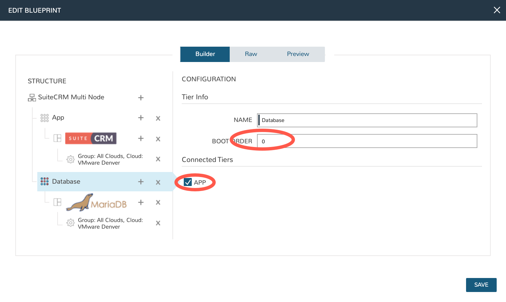
Task: Select the SuiteCRM Multi Node root item
Action: tap(71, 97)
